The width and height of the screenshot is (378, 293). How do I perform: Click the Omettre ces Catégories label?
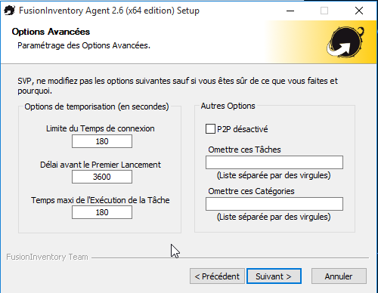click(251, 191)
